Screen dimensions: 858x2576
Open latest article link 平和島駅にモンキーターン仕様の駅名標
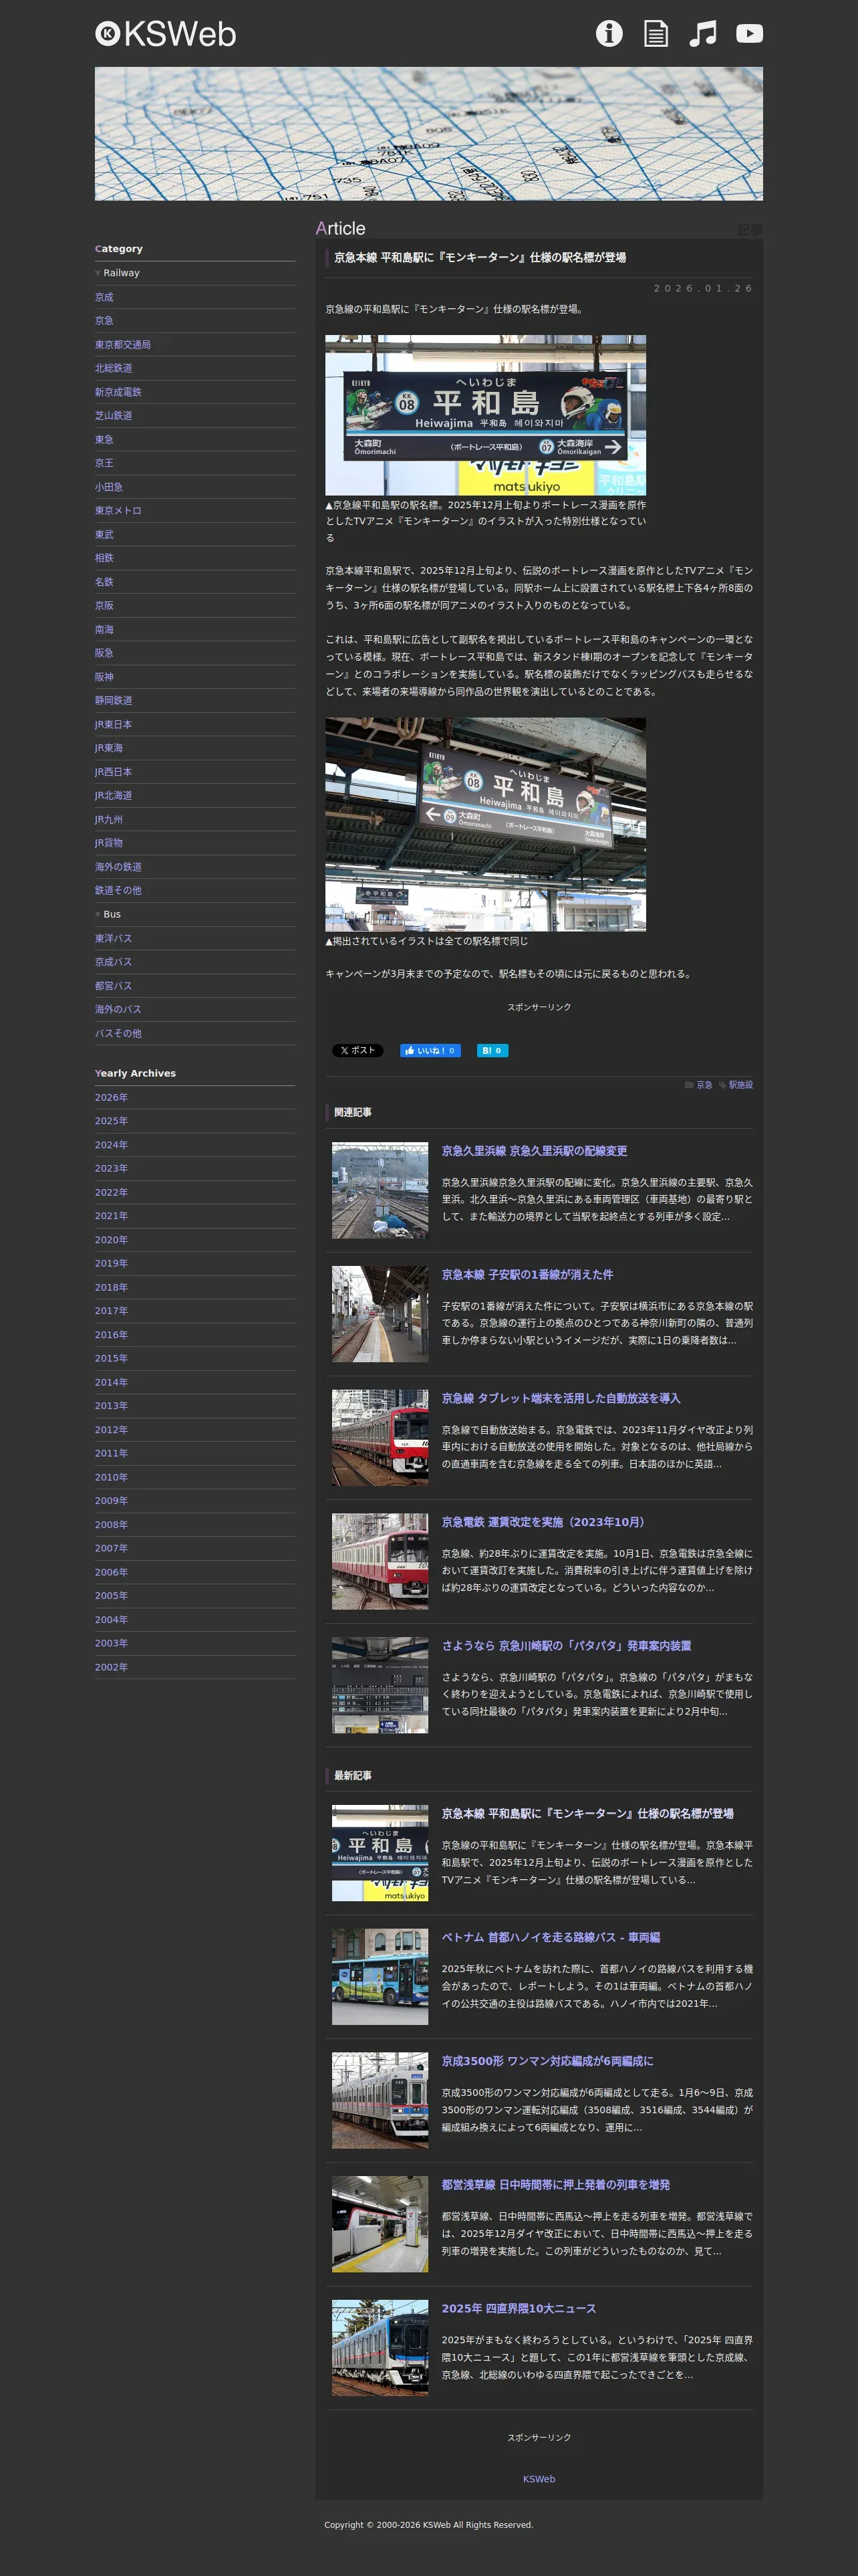tap(587, 1814)
